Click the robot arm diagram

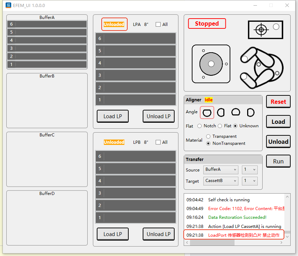[x=262, y=68]
